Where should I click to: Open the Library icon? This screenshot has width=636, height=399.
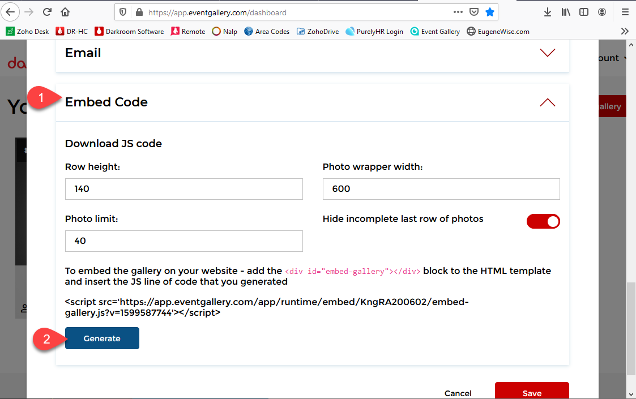565,12
